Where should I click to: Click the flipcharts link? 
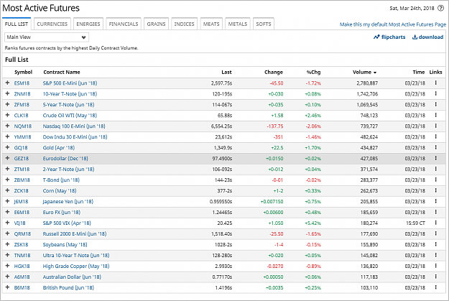pos(389,37)
